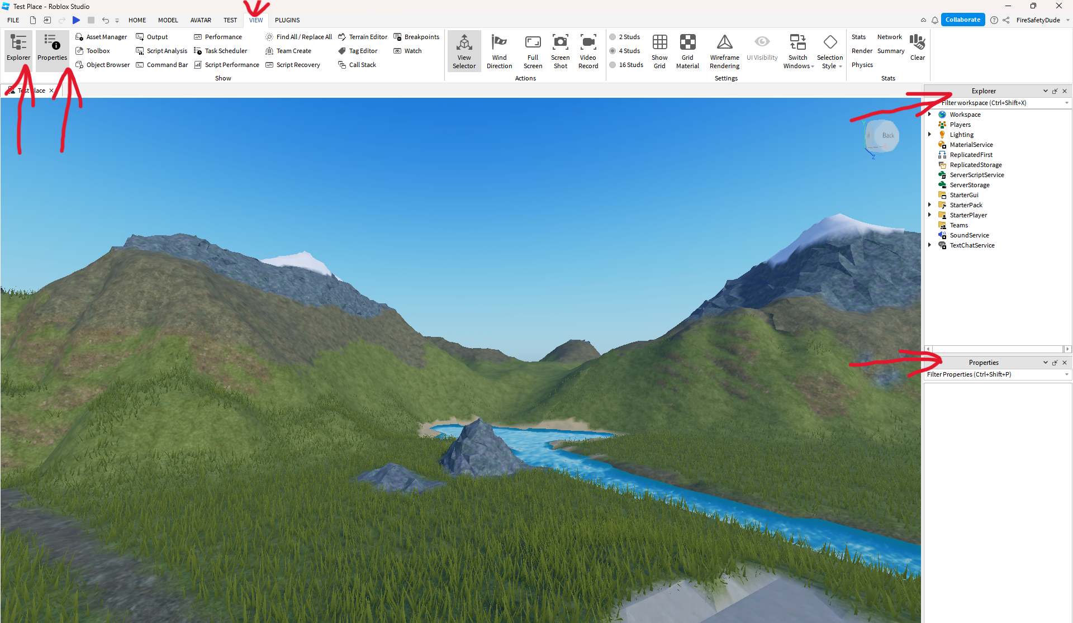The height and width of the screenshot is (623, 1073).
Task: Start a Video Record capture
Action: 588,50
